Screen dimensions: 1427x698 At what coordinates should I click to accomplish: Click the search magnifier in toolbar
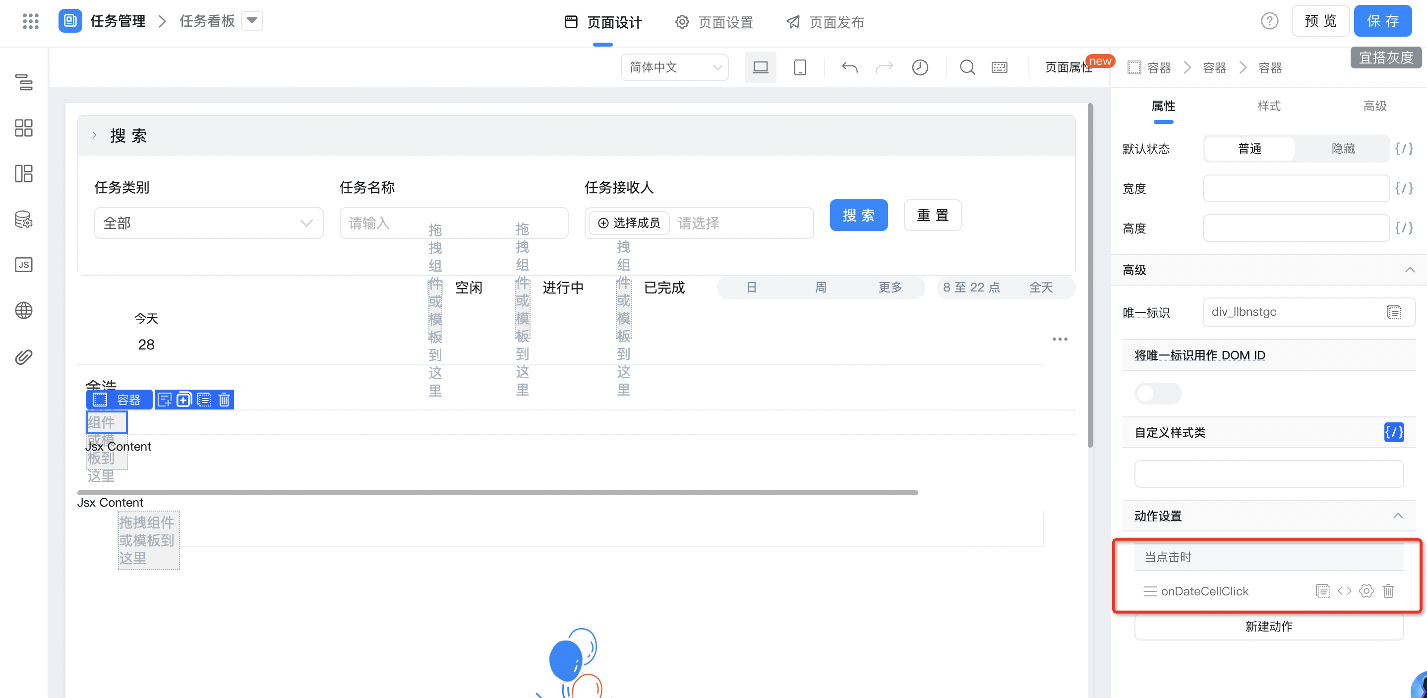click(x=967, y=67)
